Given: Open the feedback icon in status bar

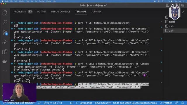Looking at the screenshot, I should [x=176, y=103].
